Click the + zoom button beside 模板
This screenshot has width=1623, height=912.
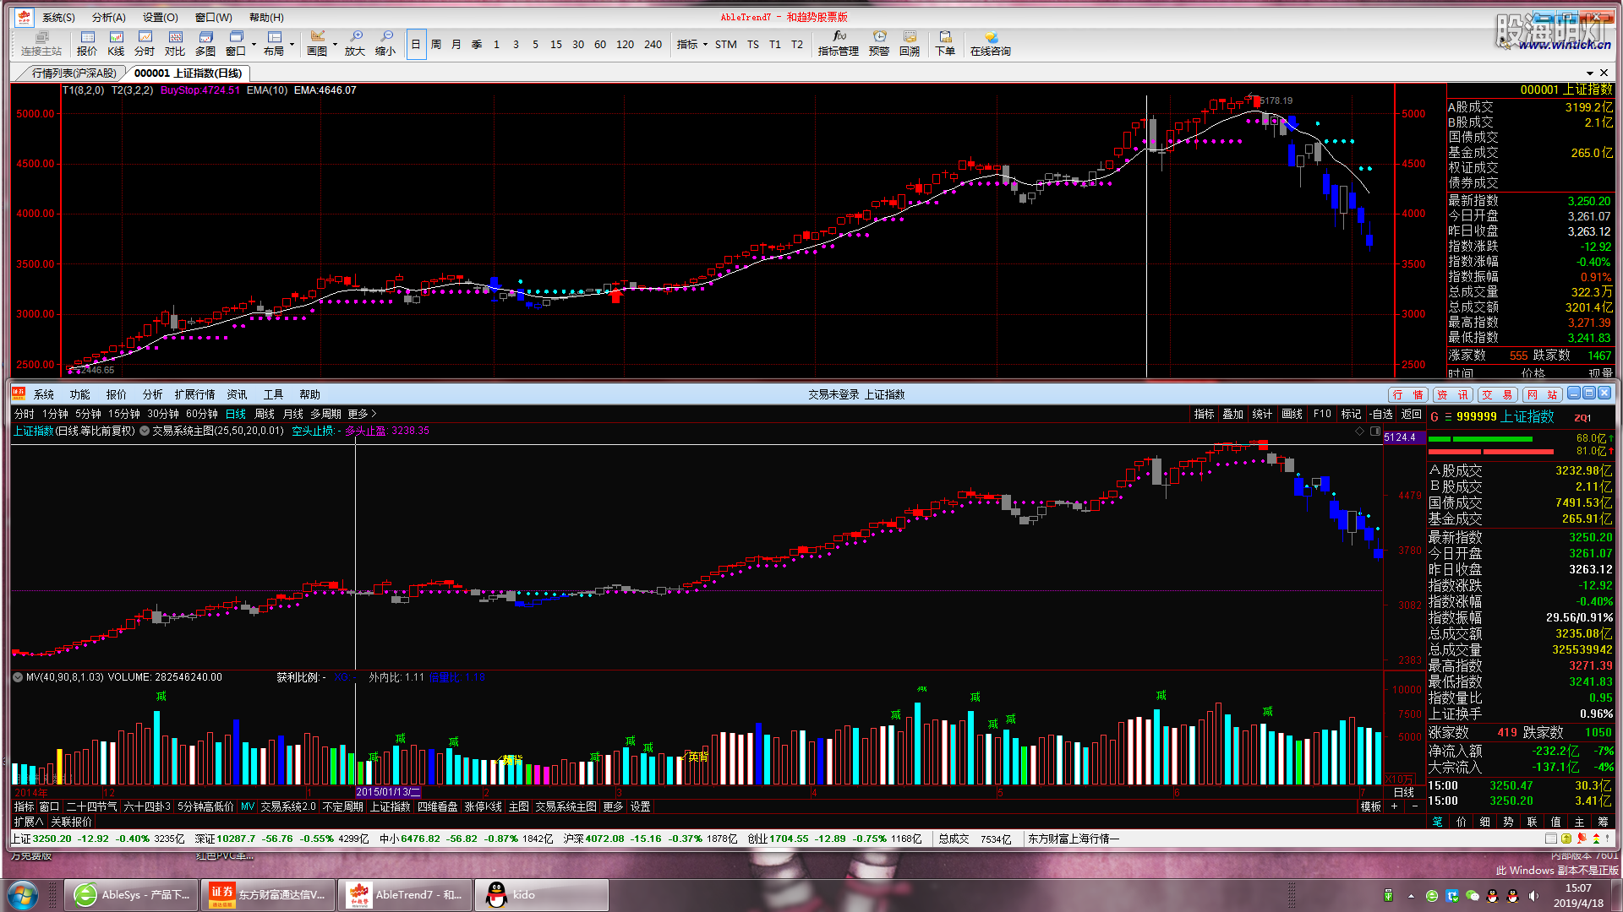click(1394, 806)
